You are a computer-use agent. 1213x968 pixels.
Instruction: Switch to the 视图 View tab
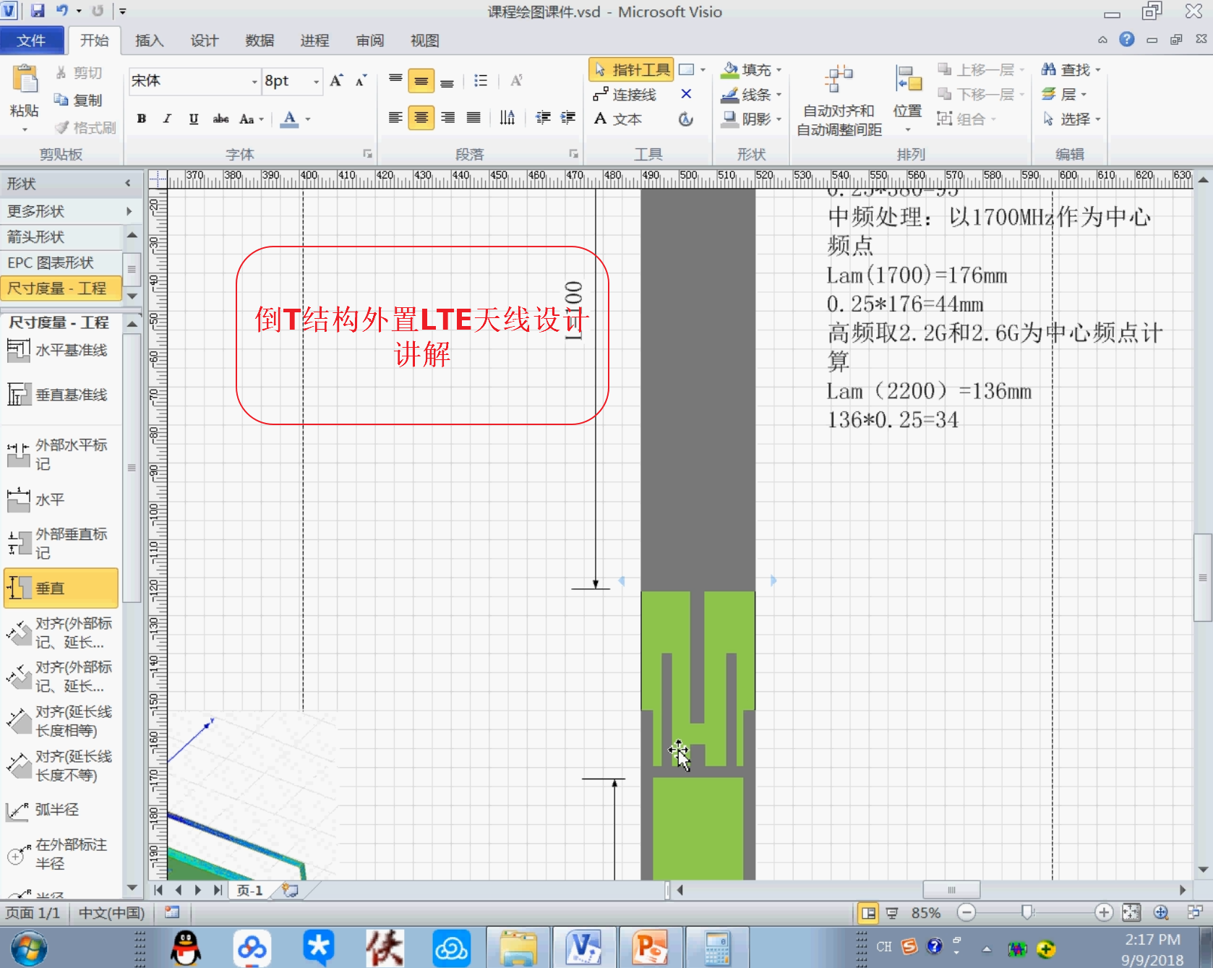tap(425, 40)
